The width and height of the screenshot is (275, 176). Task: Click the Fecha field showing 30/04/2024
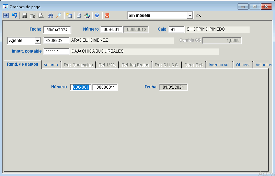click(57, 30)
